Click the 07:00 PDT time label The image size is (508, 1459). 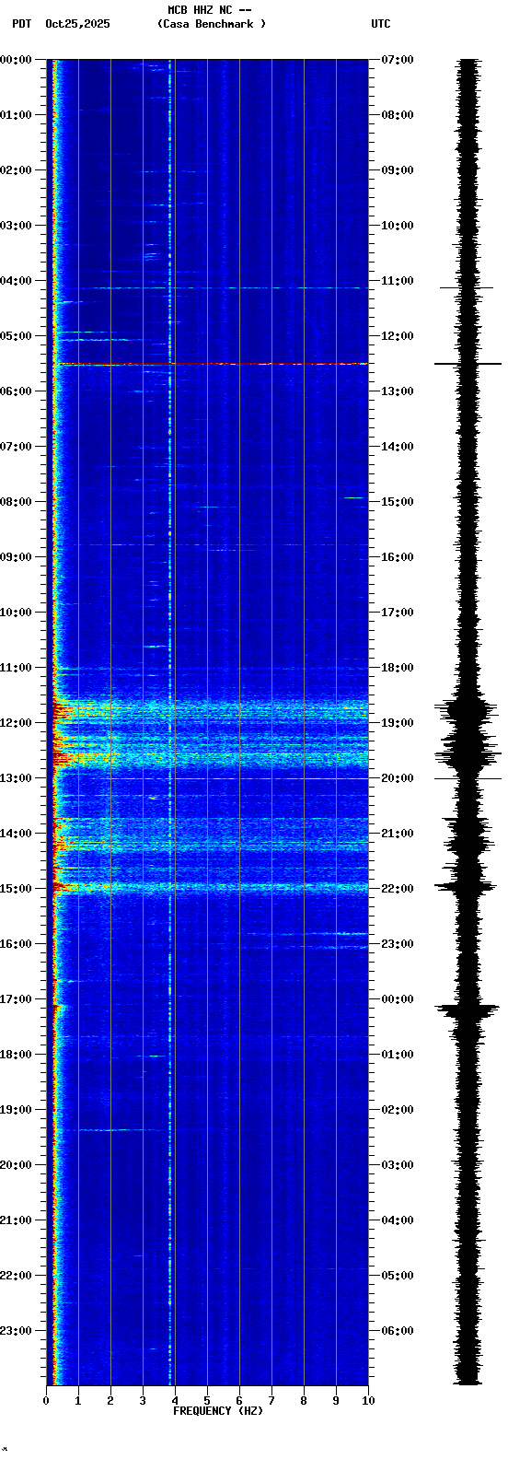click(17, 447)
